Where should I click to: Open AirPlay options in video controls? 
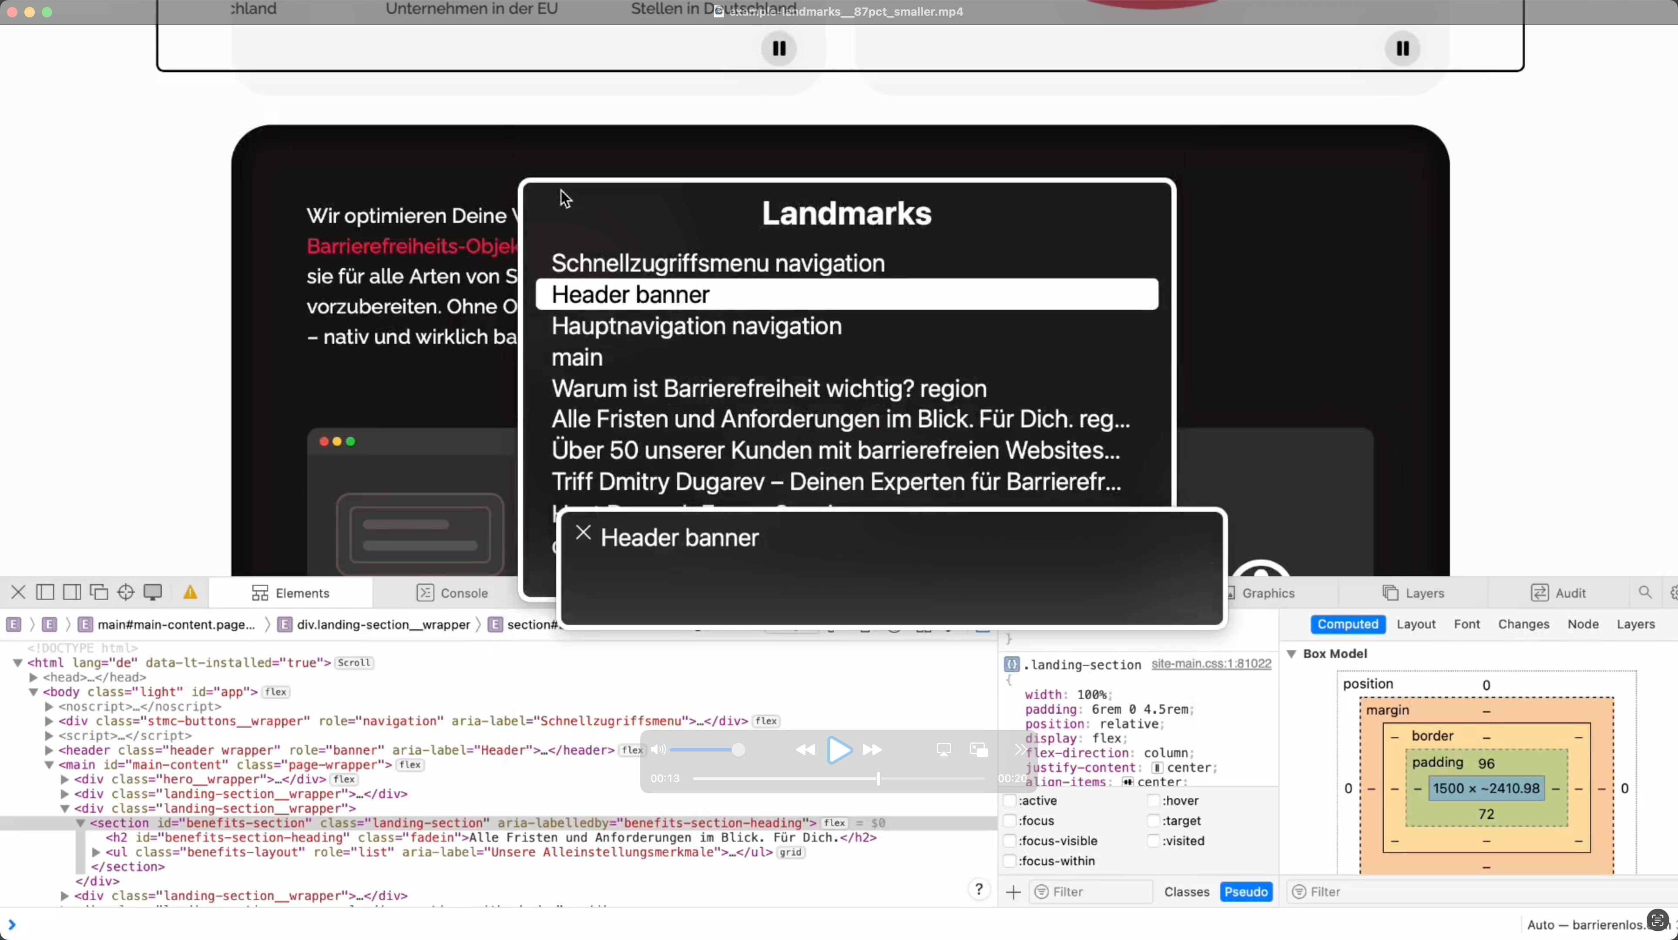[x=943, y=750]
